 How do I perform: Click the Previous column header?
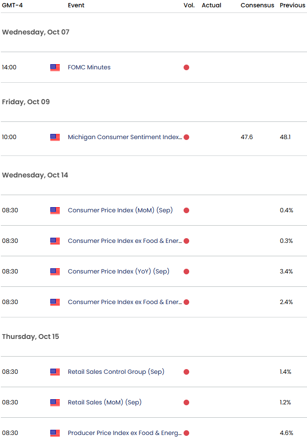[x=292, y=5]
